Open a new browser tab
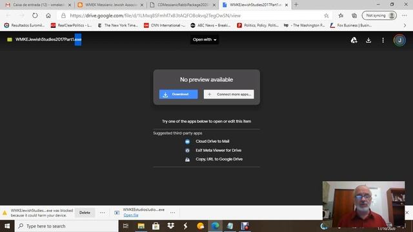 [296, 5]
